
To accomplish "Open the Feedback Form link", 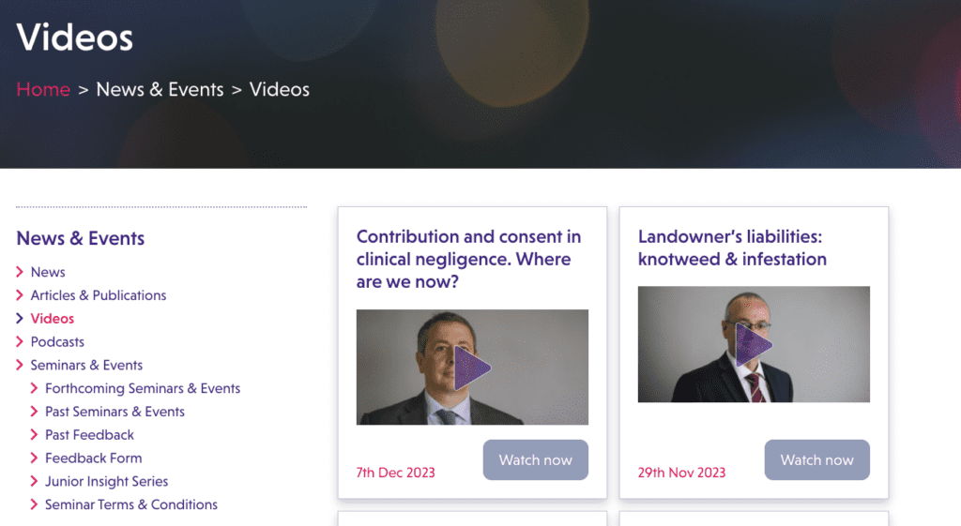I will pyautogui.click(x=93, y=458).
